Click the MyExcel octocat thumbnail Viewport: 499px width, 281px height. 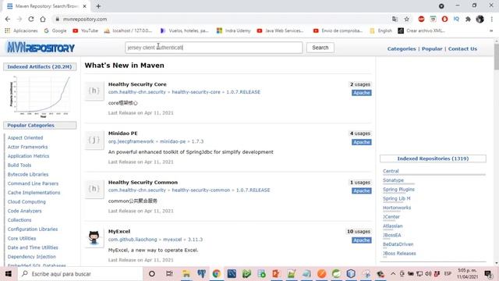(94, 238)
